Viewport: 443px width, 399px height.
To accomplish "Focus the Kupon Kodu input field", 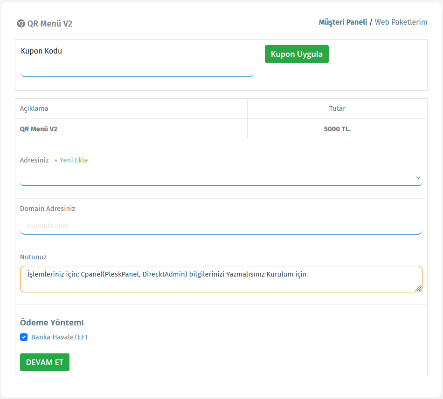I will pyautogui.click(x=137, y=69).
